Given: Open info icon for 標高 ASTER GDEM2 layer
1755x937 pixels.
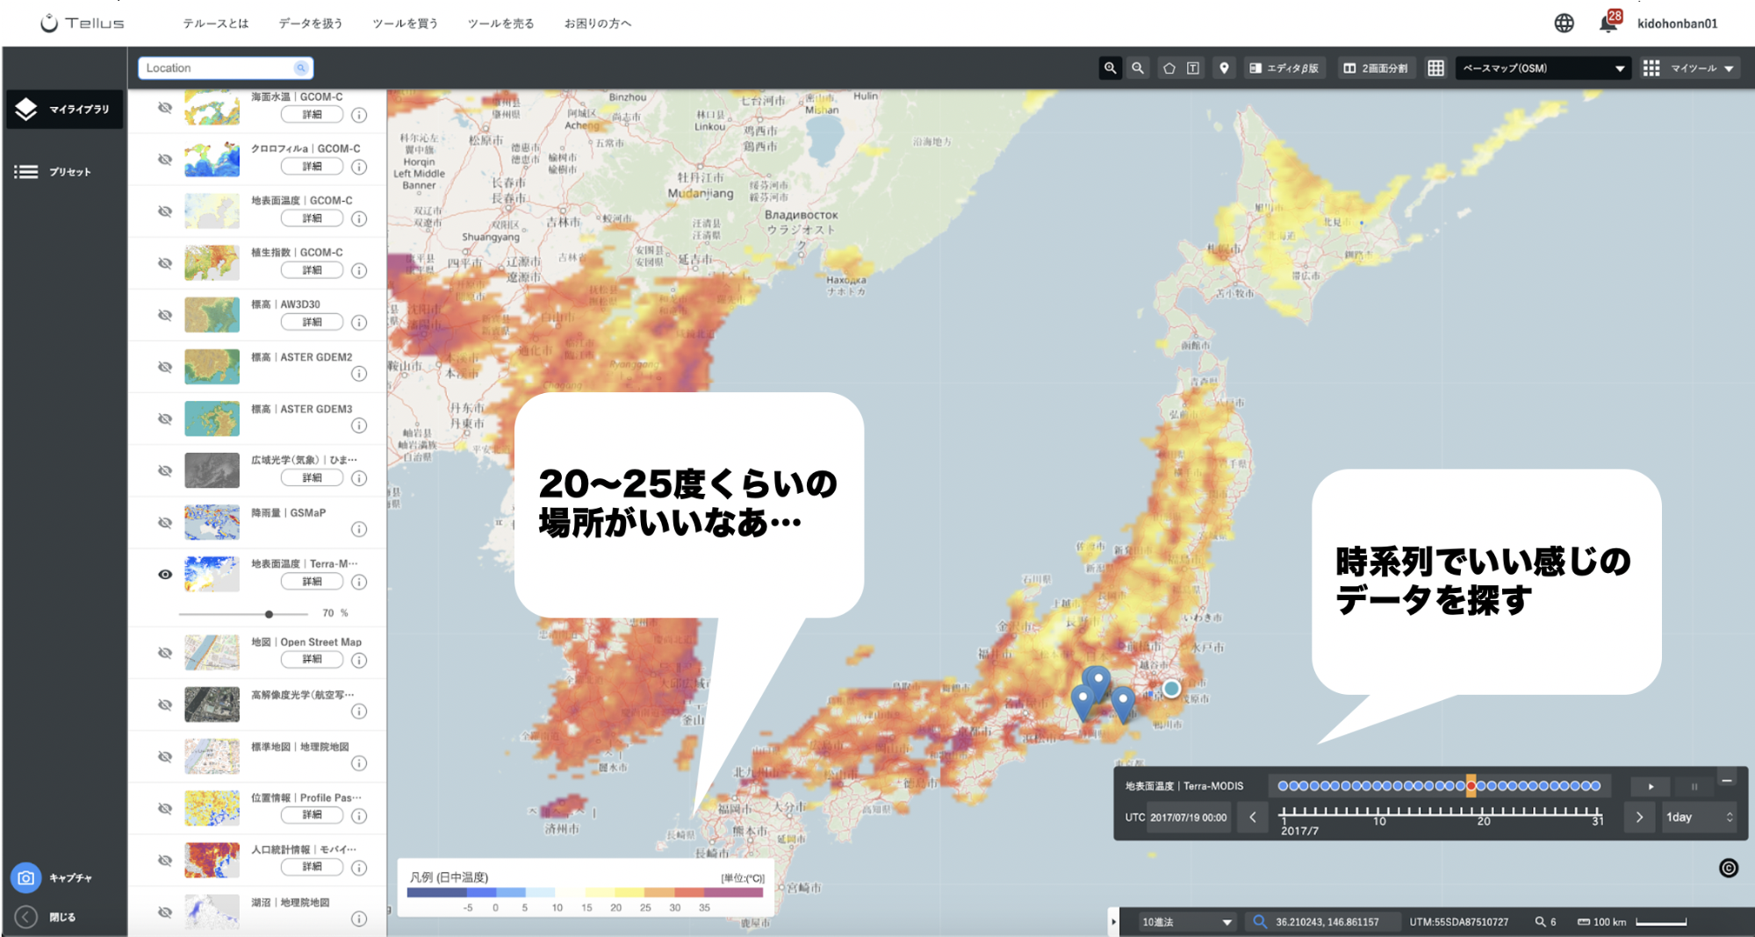Looking at the screenshot, I should tap(359, 374).
